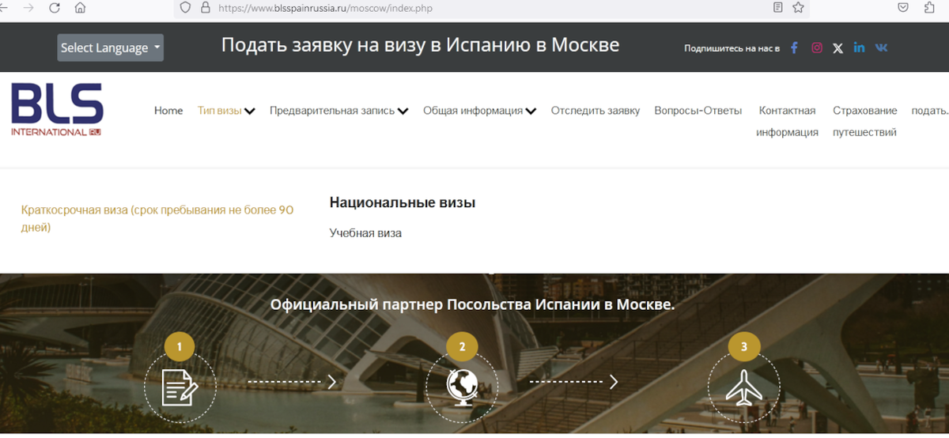This screenshot has width=949, height=438.
Task: Open BLS VK icon
Action: point(881,47)
